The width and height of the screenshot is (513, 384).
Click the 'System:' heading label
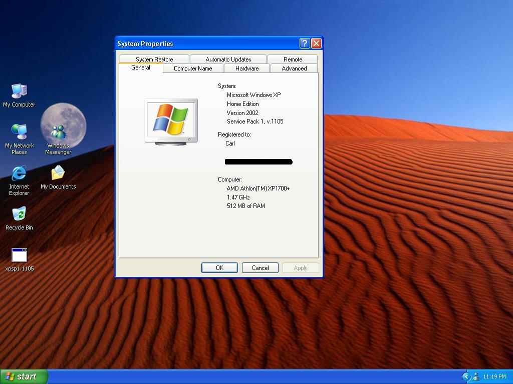click(x=227, y=86)
